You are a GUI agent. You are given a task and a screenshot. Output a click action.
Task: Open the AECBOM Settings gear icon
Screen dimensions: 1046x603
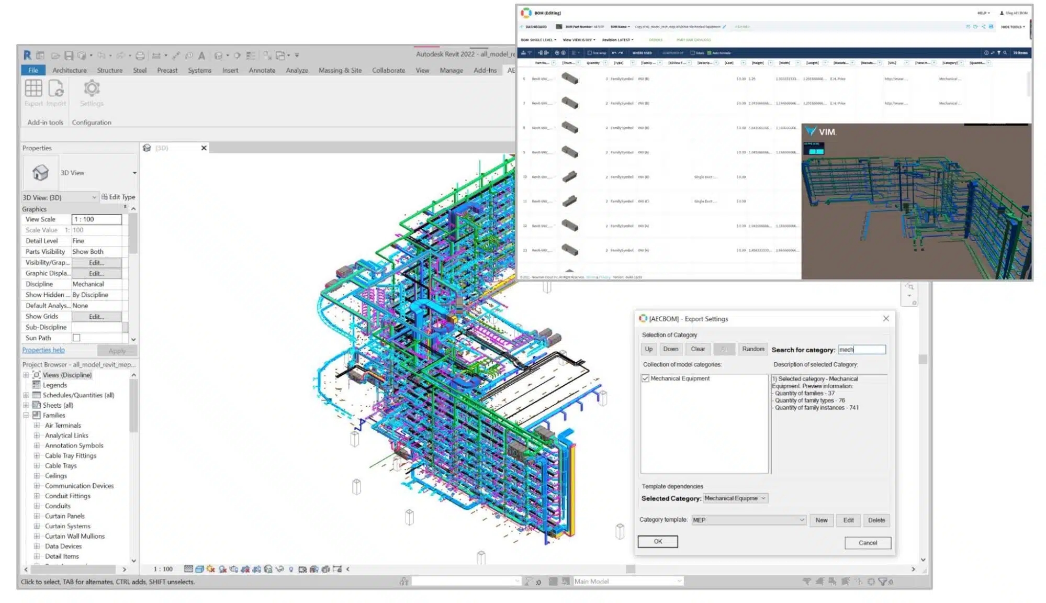(x=92, y=88)
